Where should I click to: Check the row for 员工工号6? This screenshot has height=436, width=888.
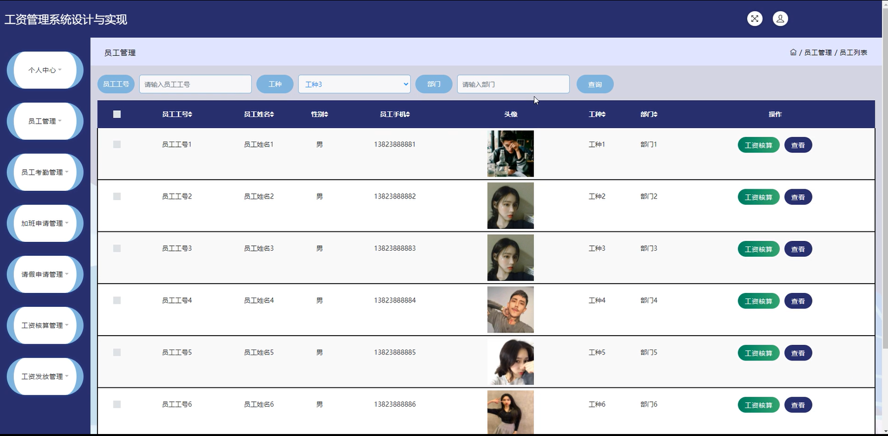(117, 404)
